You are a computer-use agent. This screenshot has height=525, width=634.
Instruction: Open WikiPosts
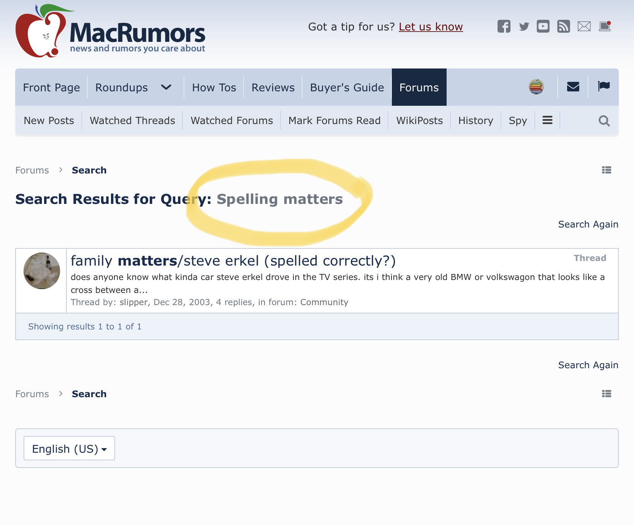[420, 121]
